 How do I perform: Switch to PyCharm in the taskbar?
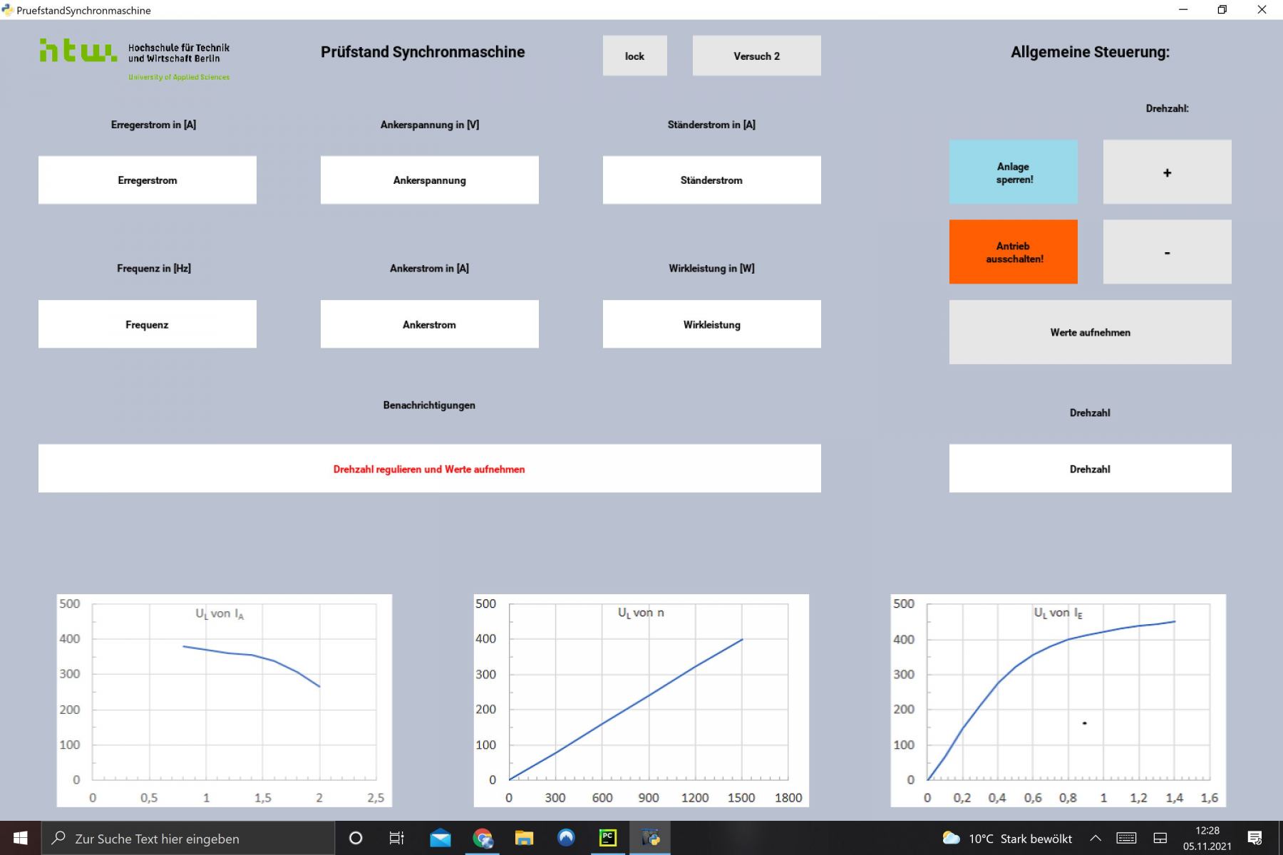click(608, 839)
